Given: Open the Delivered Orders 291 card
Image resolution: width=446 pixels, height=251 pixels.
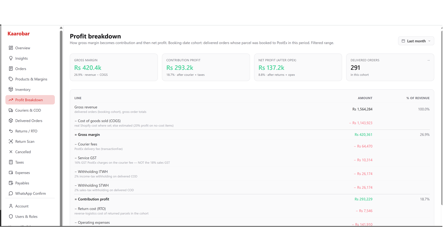Looking at the screenshot, I should coord(390,67).
